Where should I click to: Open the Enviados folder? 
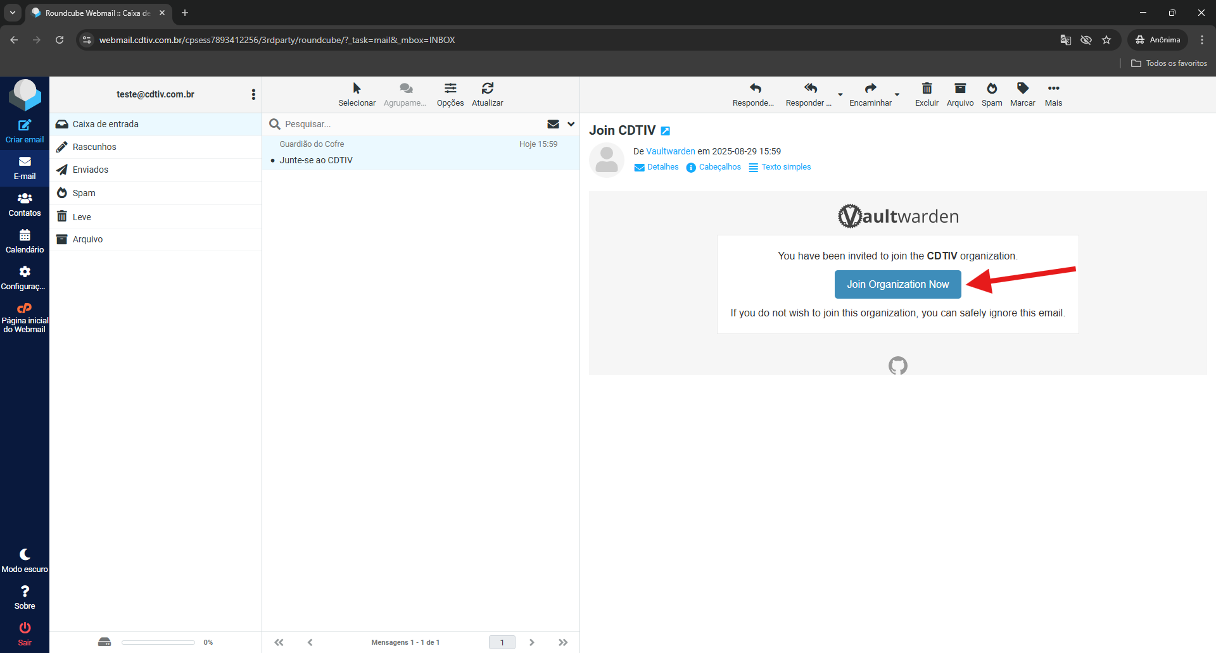91,170
